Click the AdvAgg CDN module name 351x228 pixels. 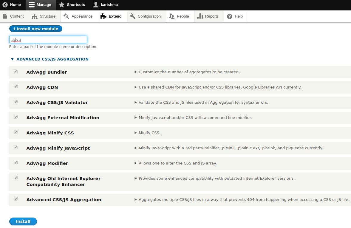tap(42, 87)
